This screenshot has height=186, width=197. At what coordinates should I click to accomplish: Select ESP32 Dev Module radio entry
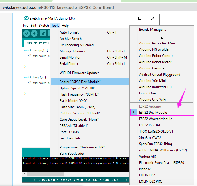(x=162, y=113)
